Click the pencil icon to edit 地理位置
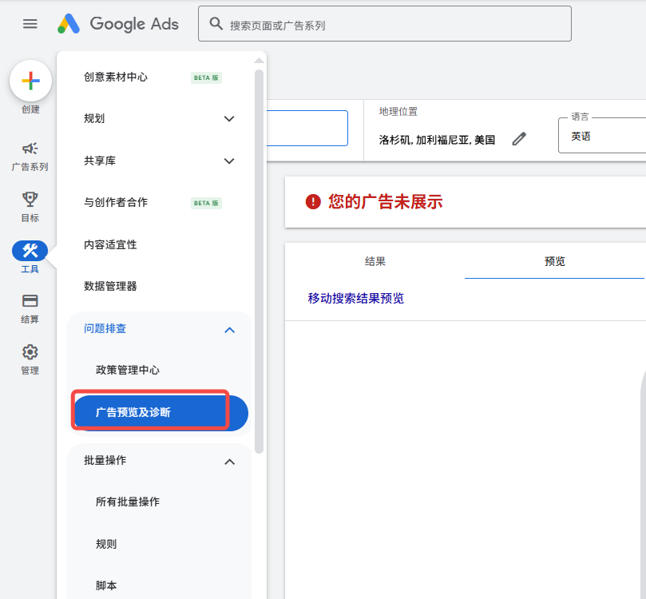 (519, 138)
